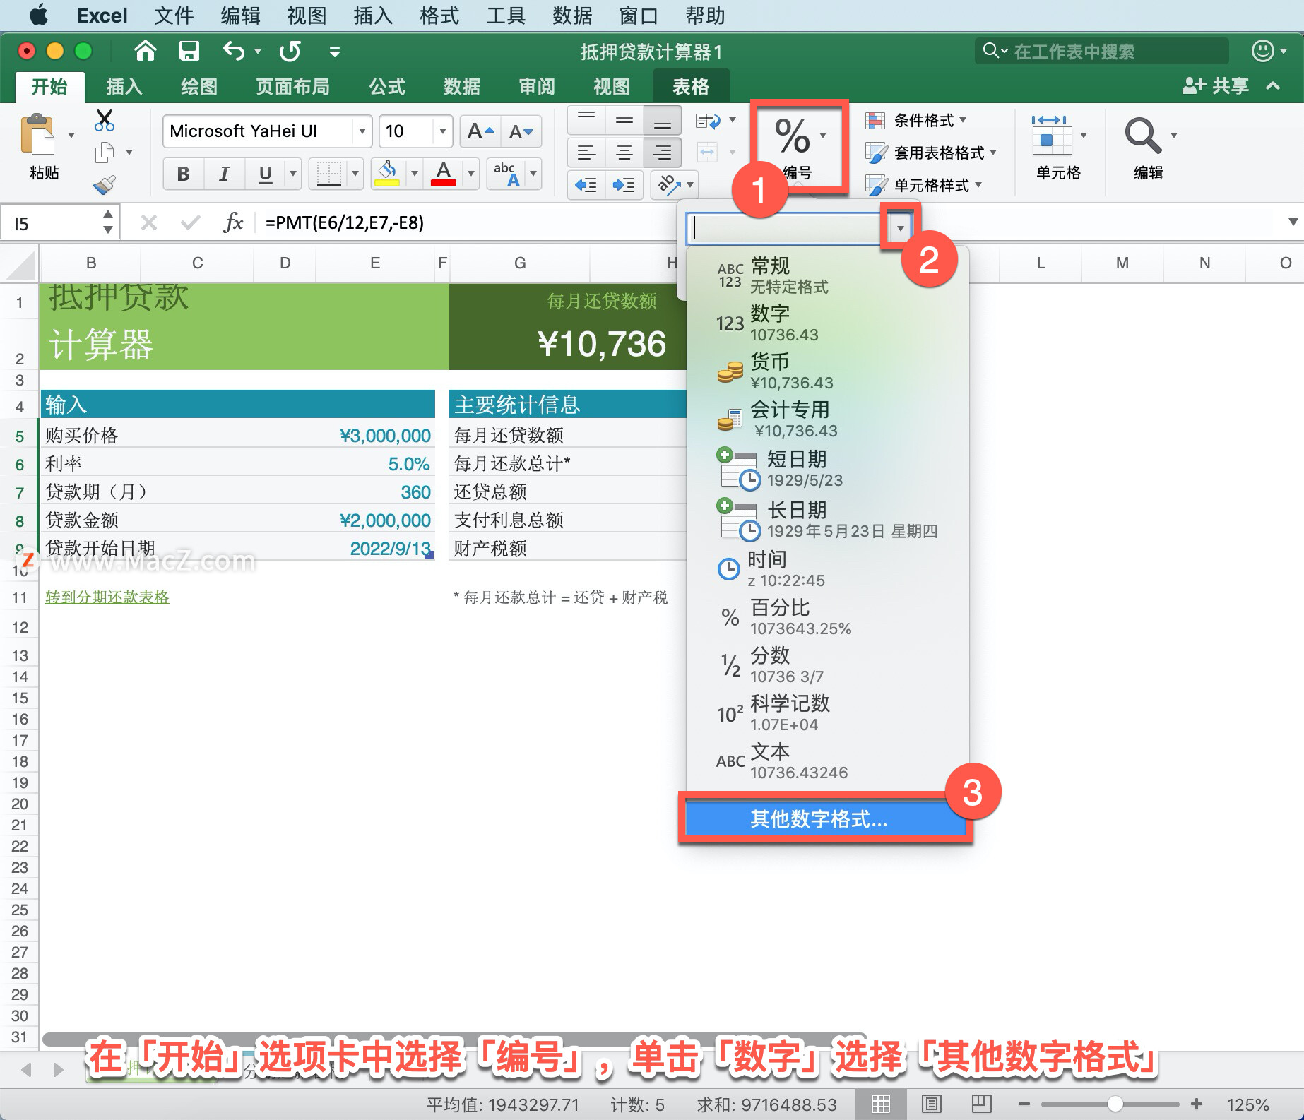Cut selection with scissors icon
Viewport: 1304px width, 1120px height.
(105, 120)
